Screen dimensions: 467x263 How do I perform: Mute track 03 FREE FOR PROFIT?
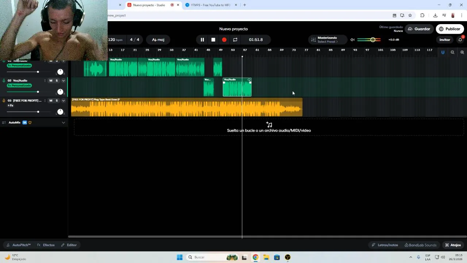click(x=51, y=100)
